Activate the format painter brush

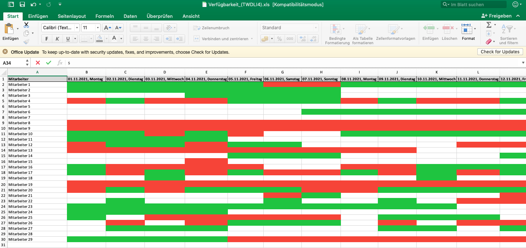[x=26, y=42]
